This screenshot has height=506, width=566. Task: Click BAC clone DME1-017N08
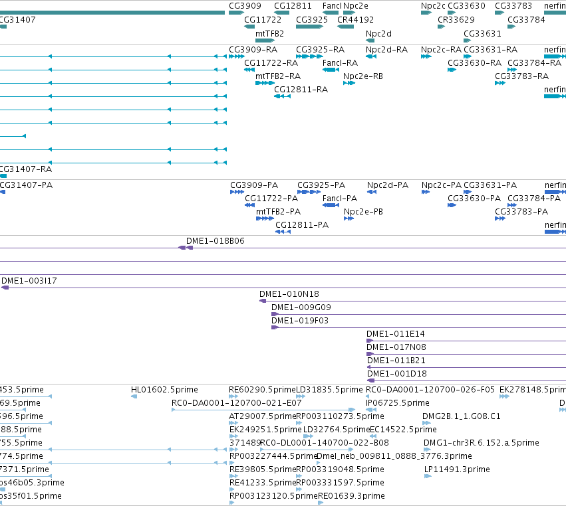pos(396,348)
